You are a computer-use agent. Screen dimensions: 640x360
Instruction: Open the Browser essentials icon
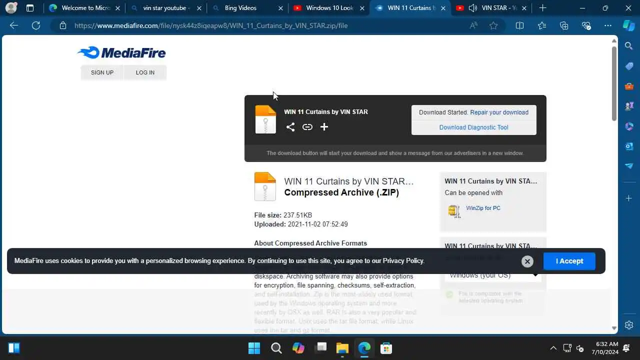point(586,25)
